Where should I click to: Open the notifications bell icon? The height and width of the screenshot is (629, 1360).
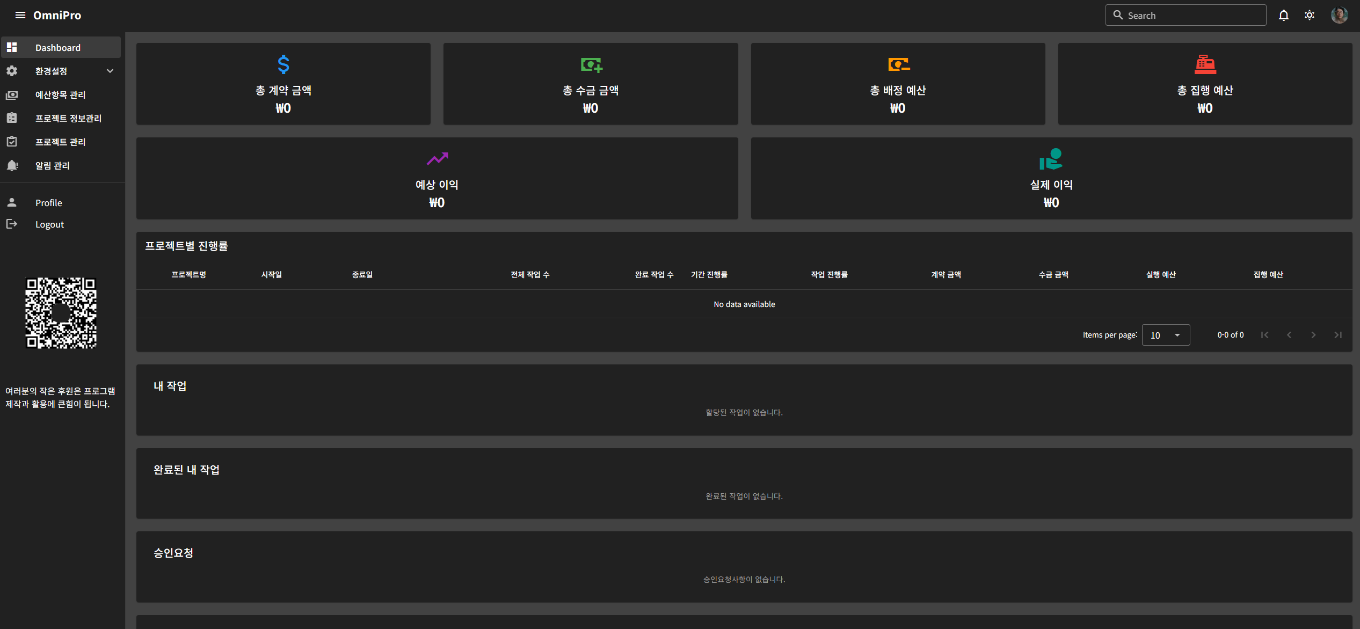[1283, 15]
